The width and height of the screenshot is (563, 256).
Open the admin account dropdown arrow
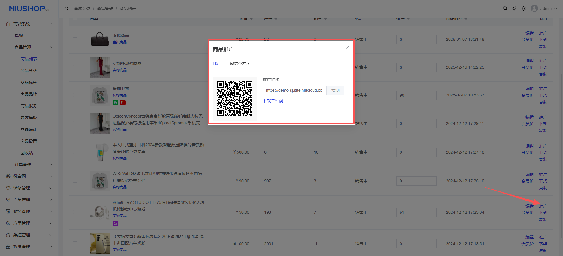point(555,9)
